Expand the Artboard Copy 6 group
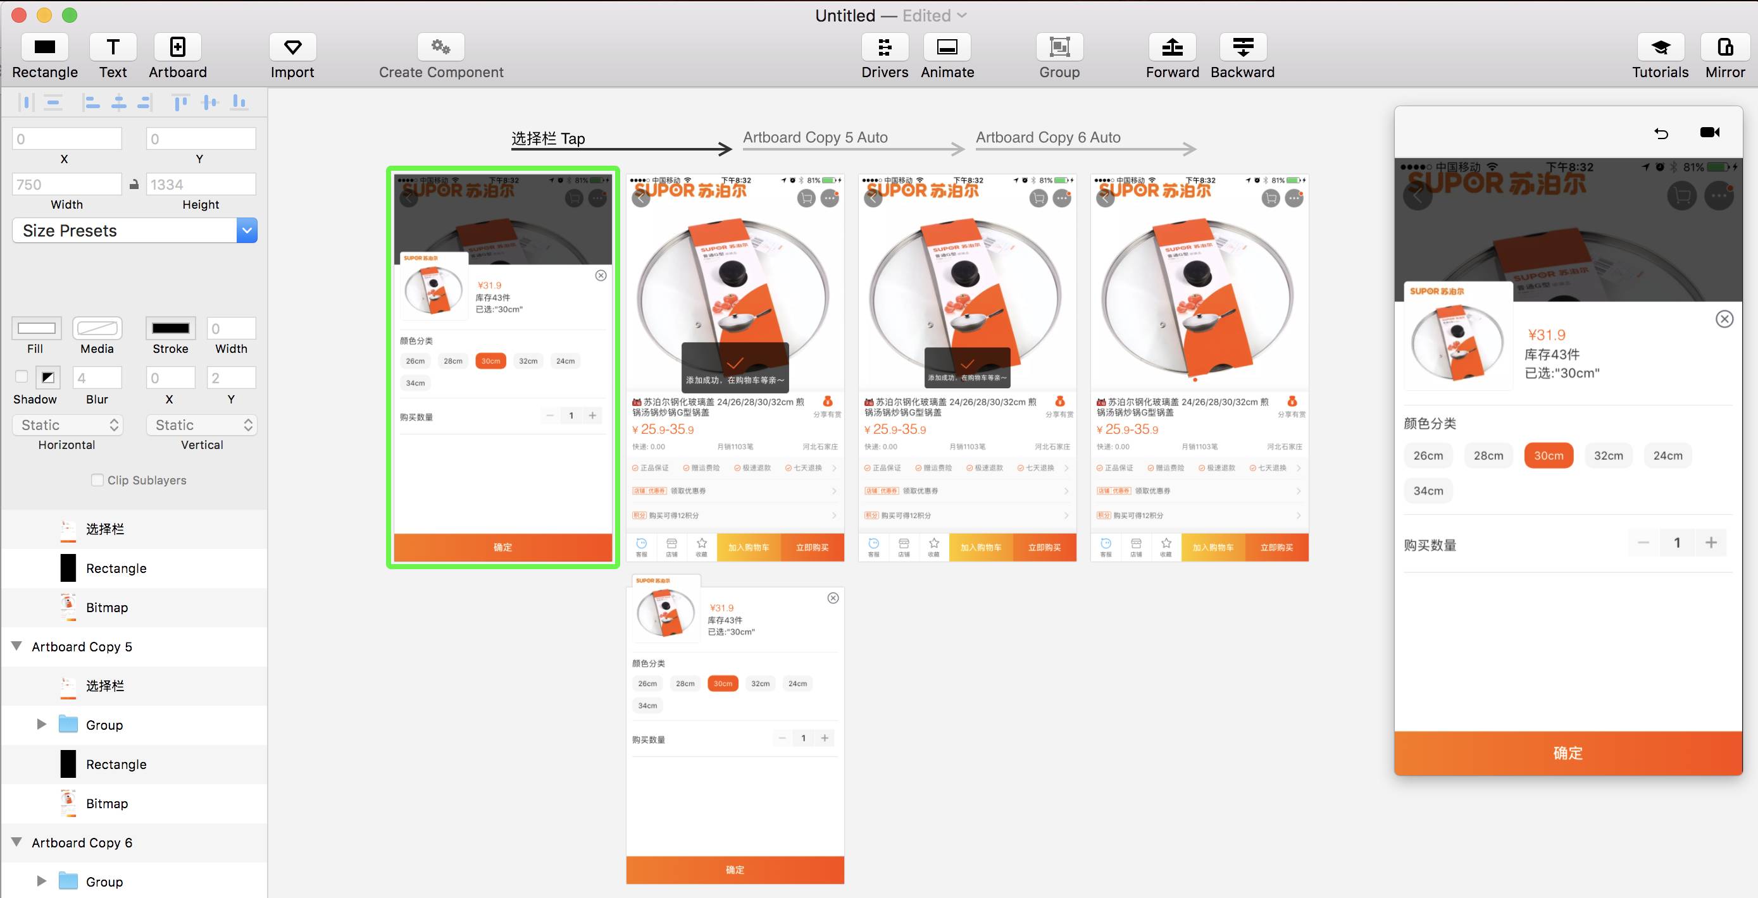This screenshot has width=1758, height=898. [x=42, y=881]
